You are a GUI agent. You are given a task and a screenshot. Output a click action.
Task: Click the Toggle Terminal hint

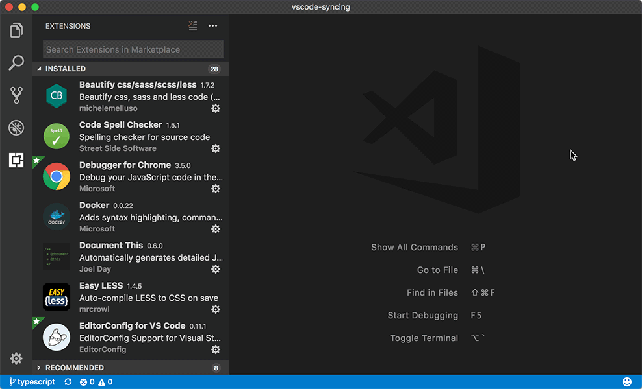click(424, 338)
